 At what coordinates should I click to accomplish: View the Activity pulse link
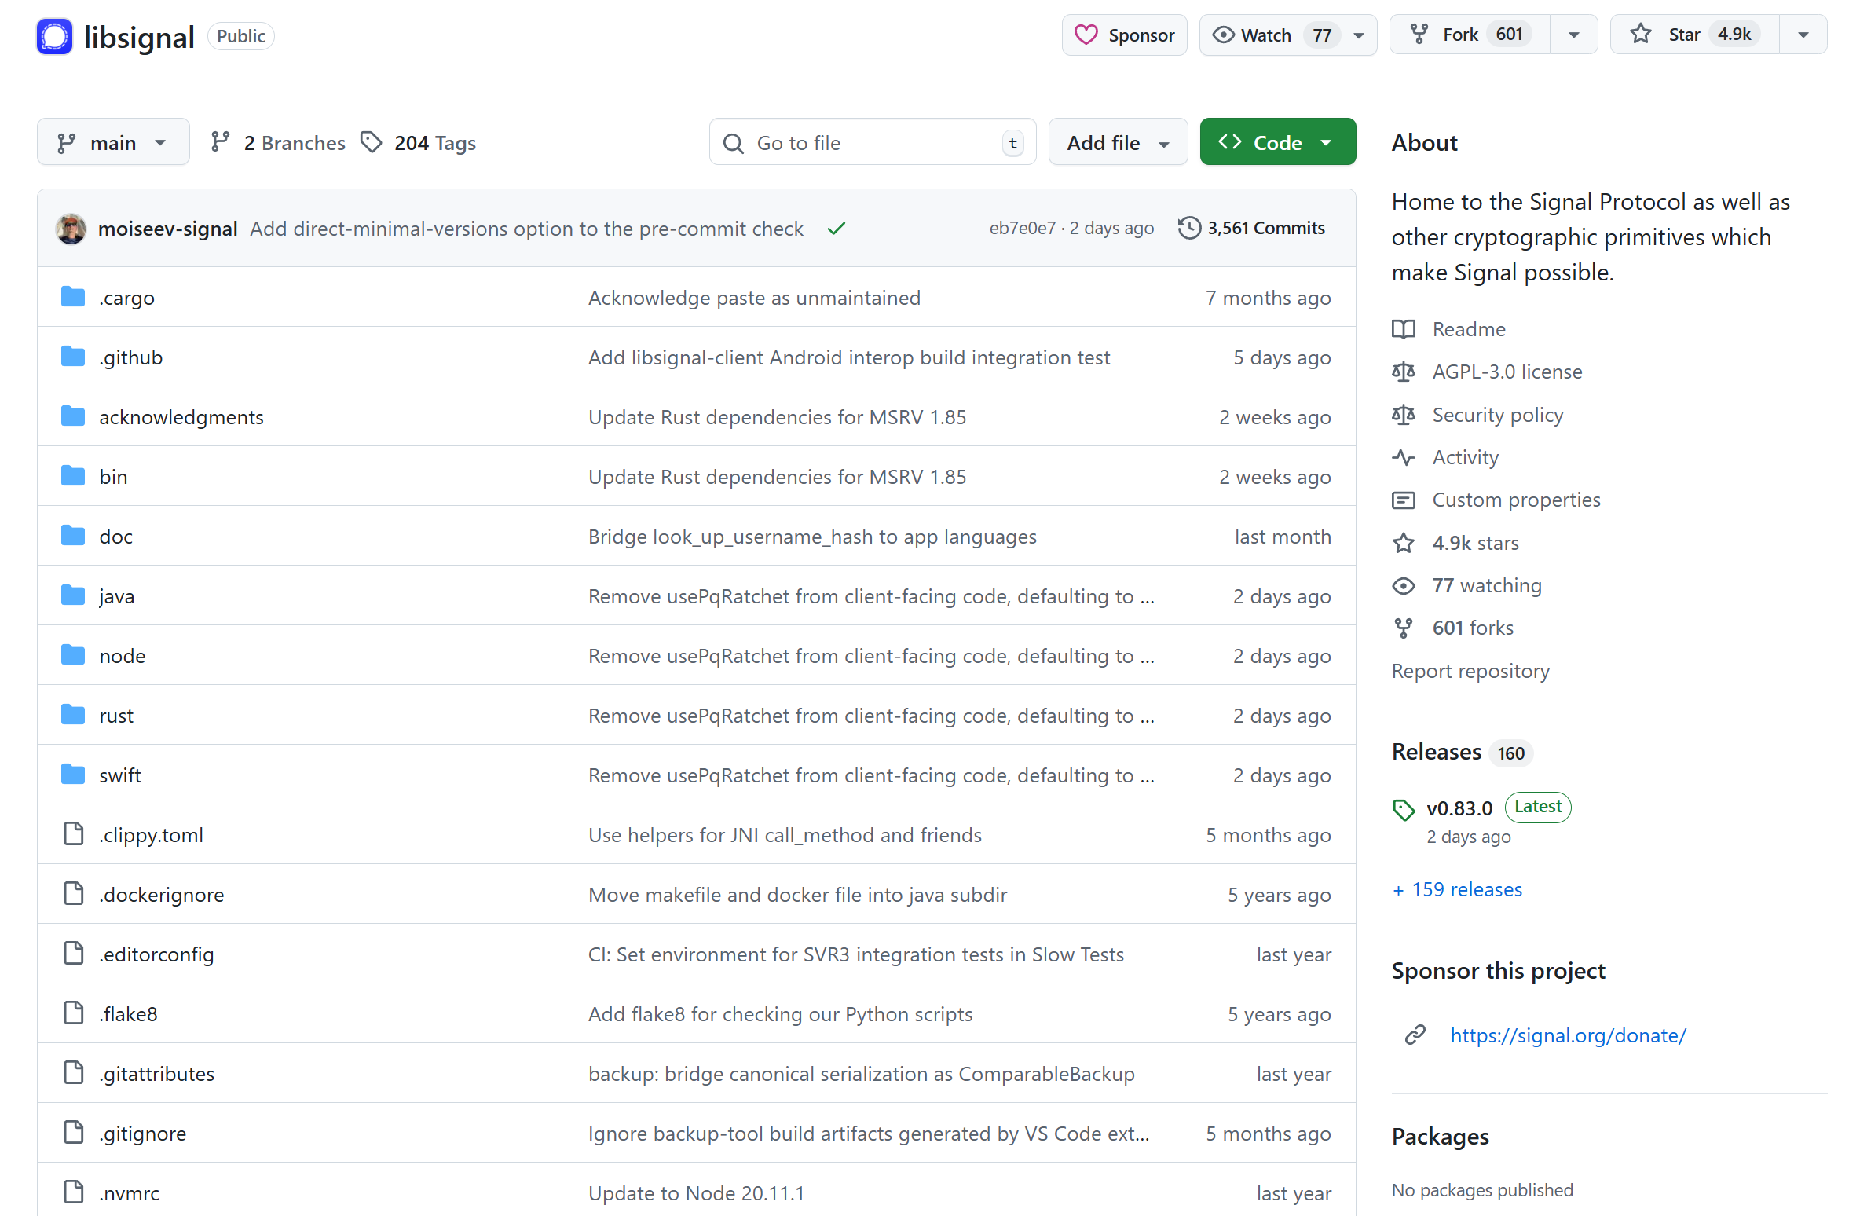[1465, 457]
